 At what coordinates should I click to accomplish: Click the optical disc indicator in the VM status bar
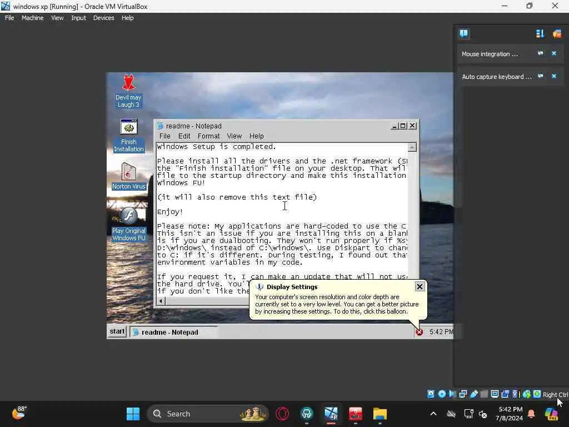442,394
